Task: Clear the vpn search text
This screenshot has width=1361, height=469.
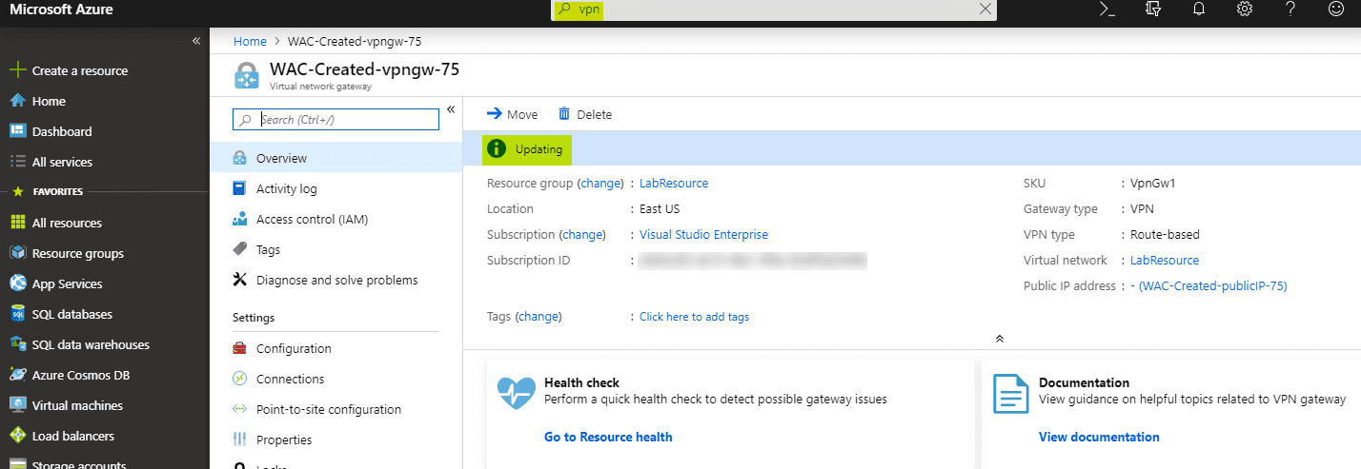Action: coord(985,10)
